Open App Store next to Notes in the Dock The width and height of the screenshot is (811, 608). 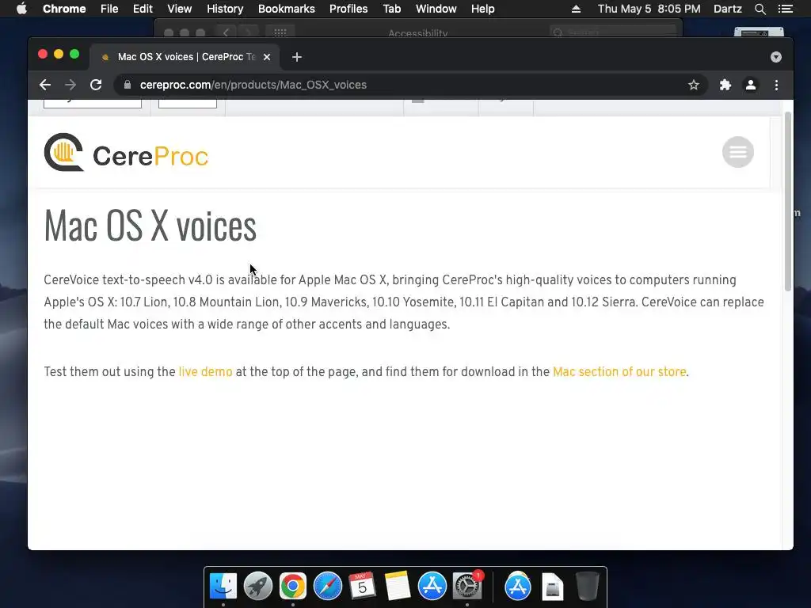[x=432, y=586]
